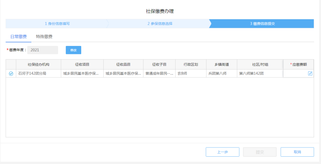Select step 3 缴费信息提交
321x164 pixels.
coord(262,24)
